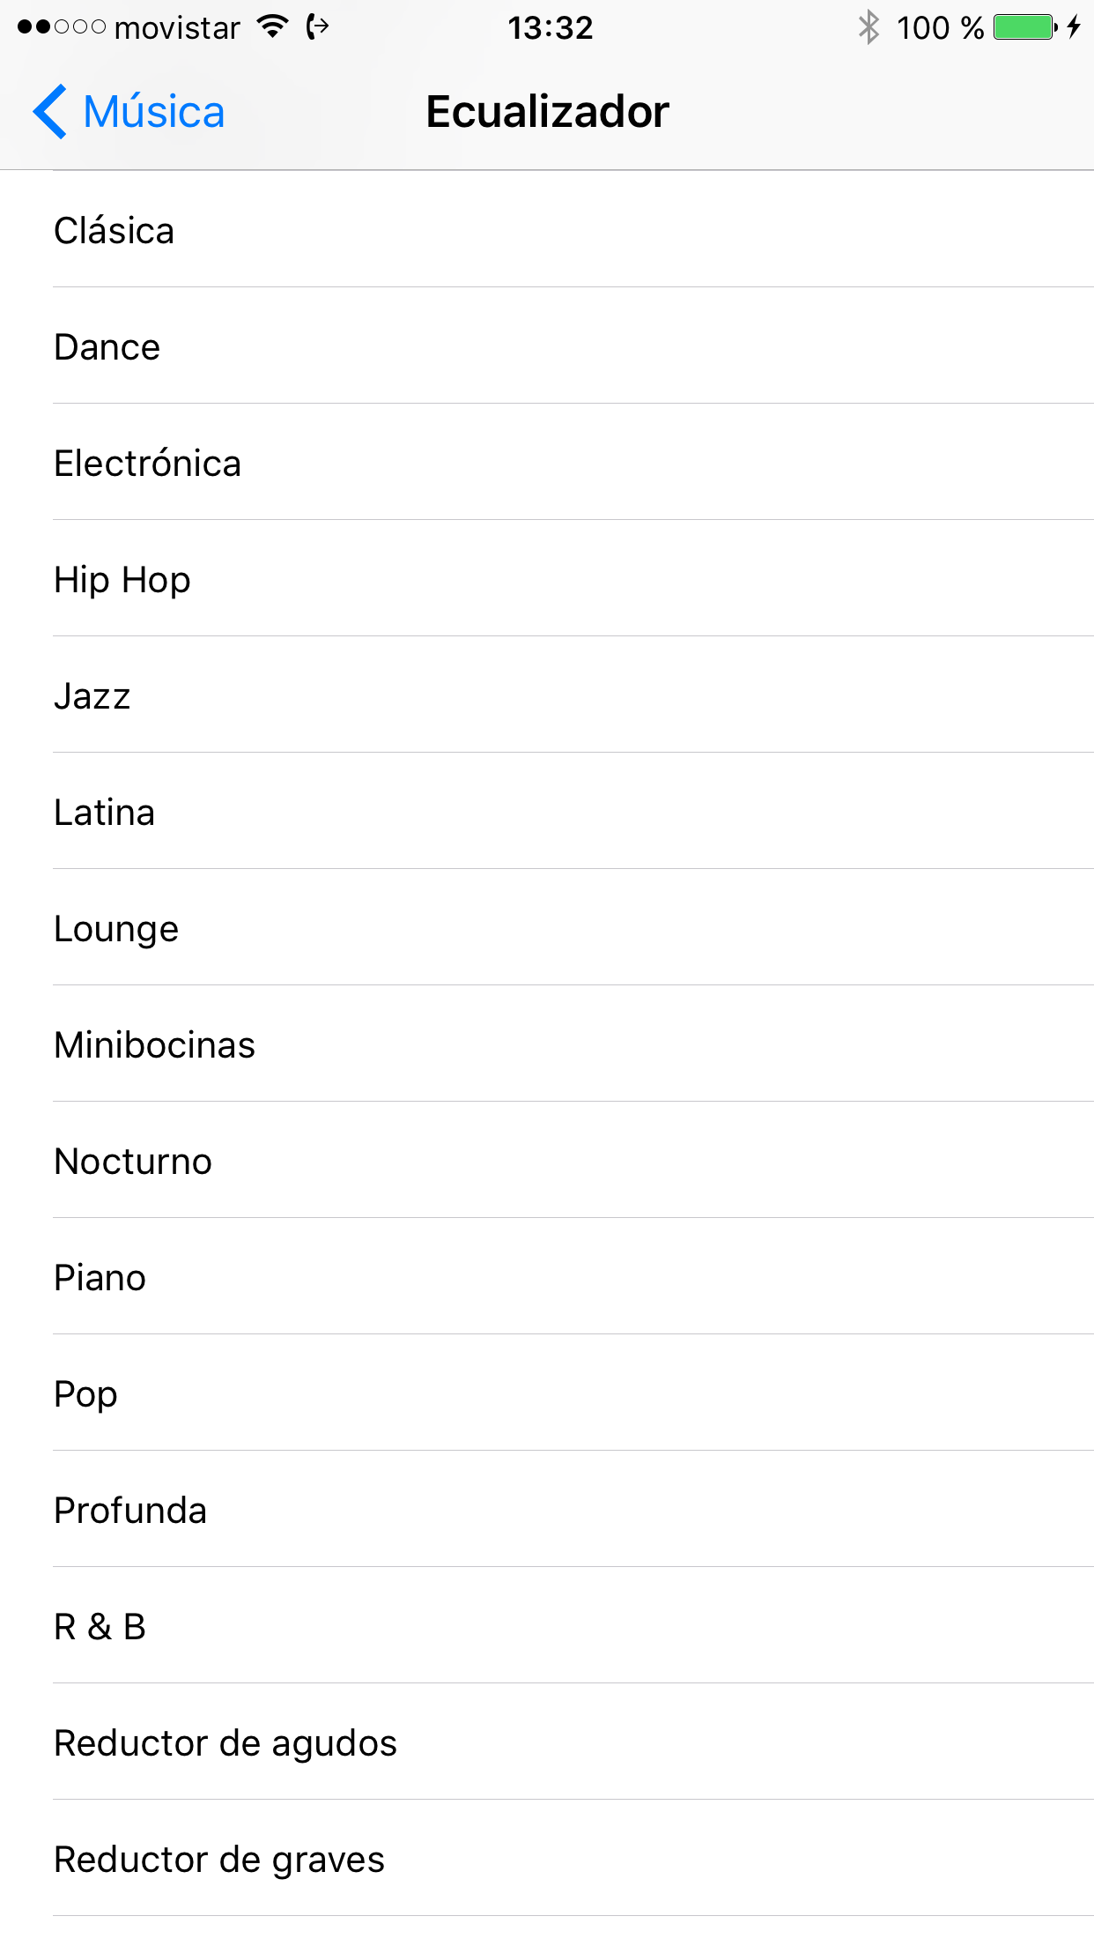
Task: Tap the Wi-Fi status icon
Action: point(273,27)
